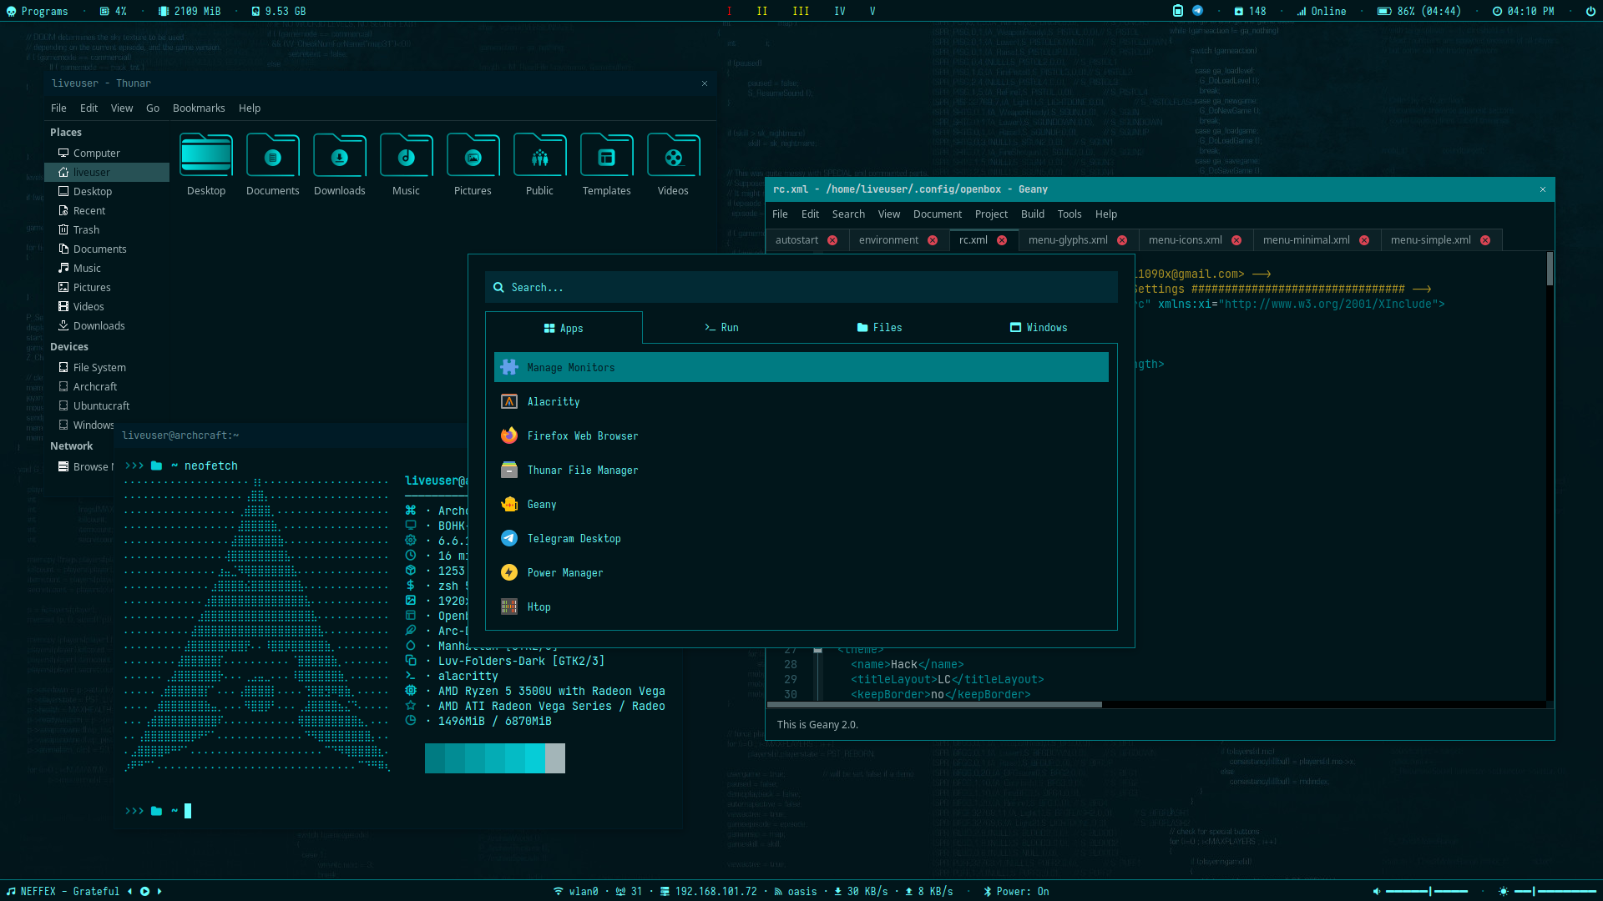Open the Bookmarks menu in Thunar
Viewport: 1603px width, 901px height.
(x=198, y=108)
